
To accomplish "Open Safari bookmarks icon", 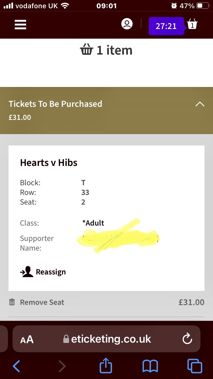I will coord(151,366).
